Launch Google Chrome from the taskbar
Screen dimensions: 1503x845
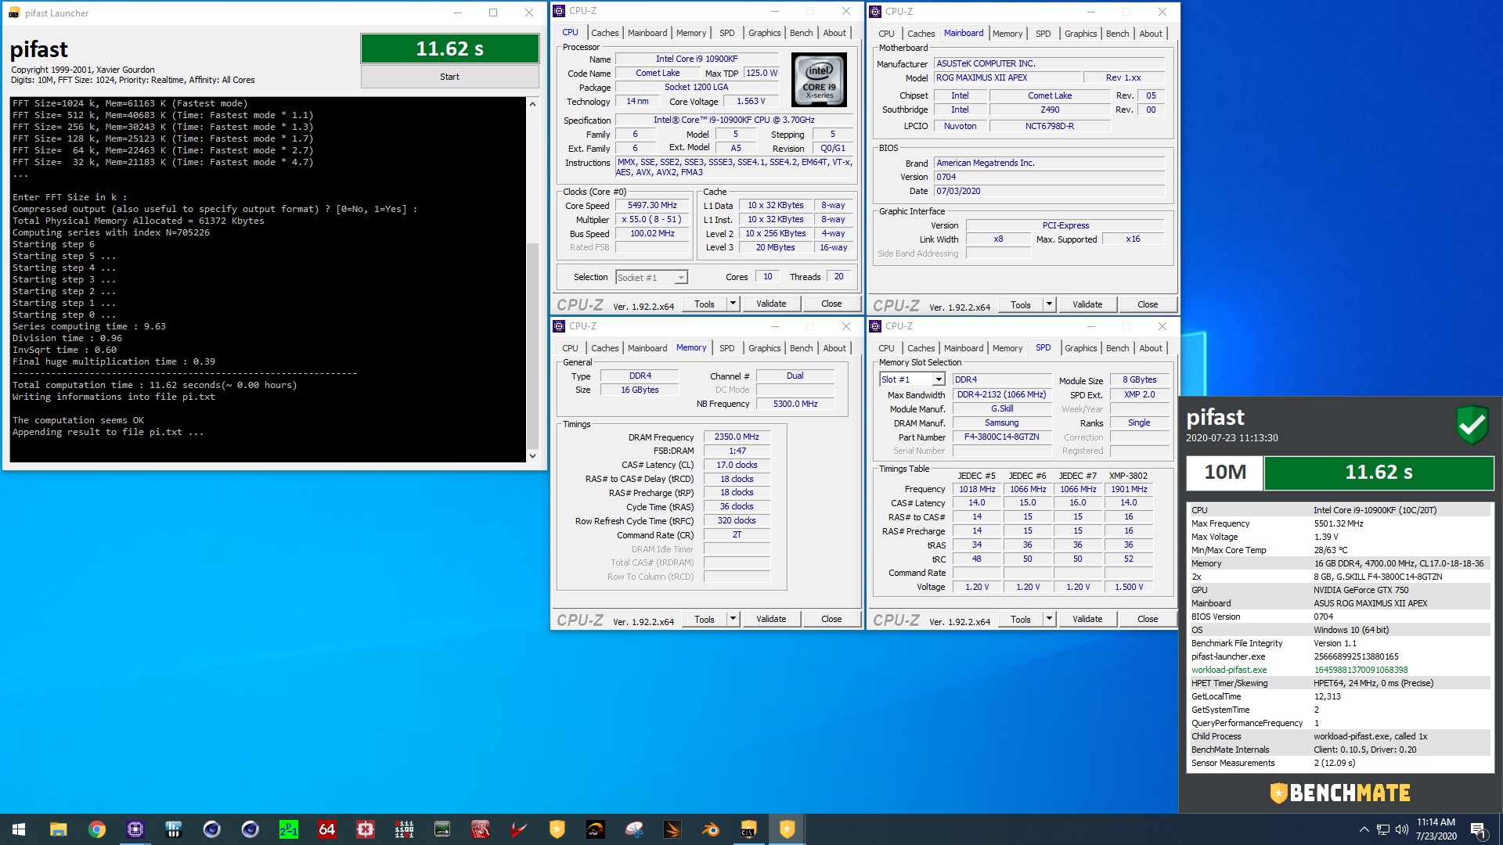coord(96,829)
